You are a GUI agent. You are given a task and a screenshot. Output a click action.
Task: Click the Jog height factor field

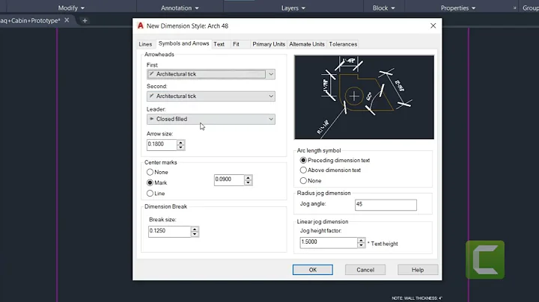click(x=329, y=243)
